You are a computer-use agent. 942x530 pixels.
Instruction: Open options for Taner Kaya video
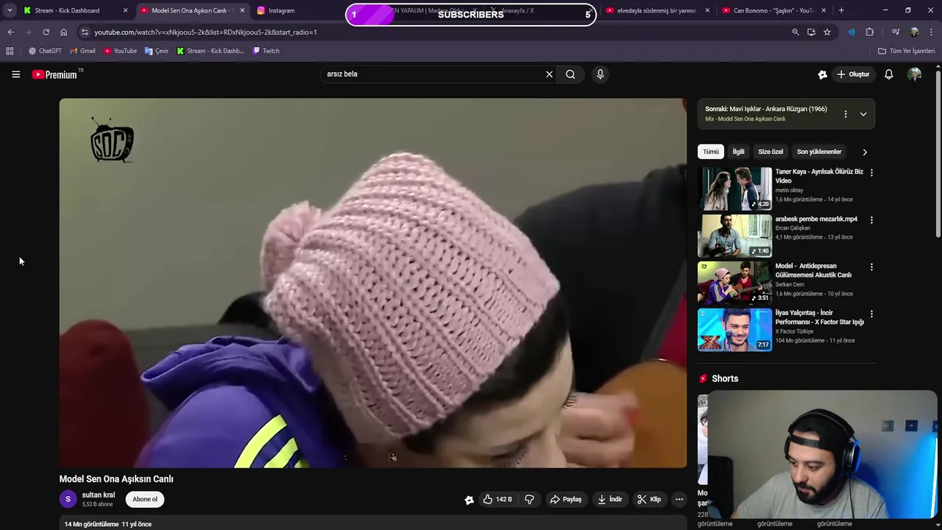[x=871, y=172]
